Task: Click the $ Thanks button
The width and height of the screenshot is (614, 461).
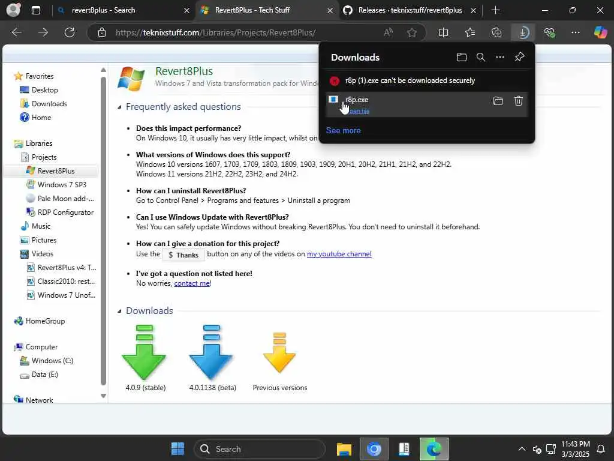Action: (x=183, y=255)
